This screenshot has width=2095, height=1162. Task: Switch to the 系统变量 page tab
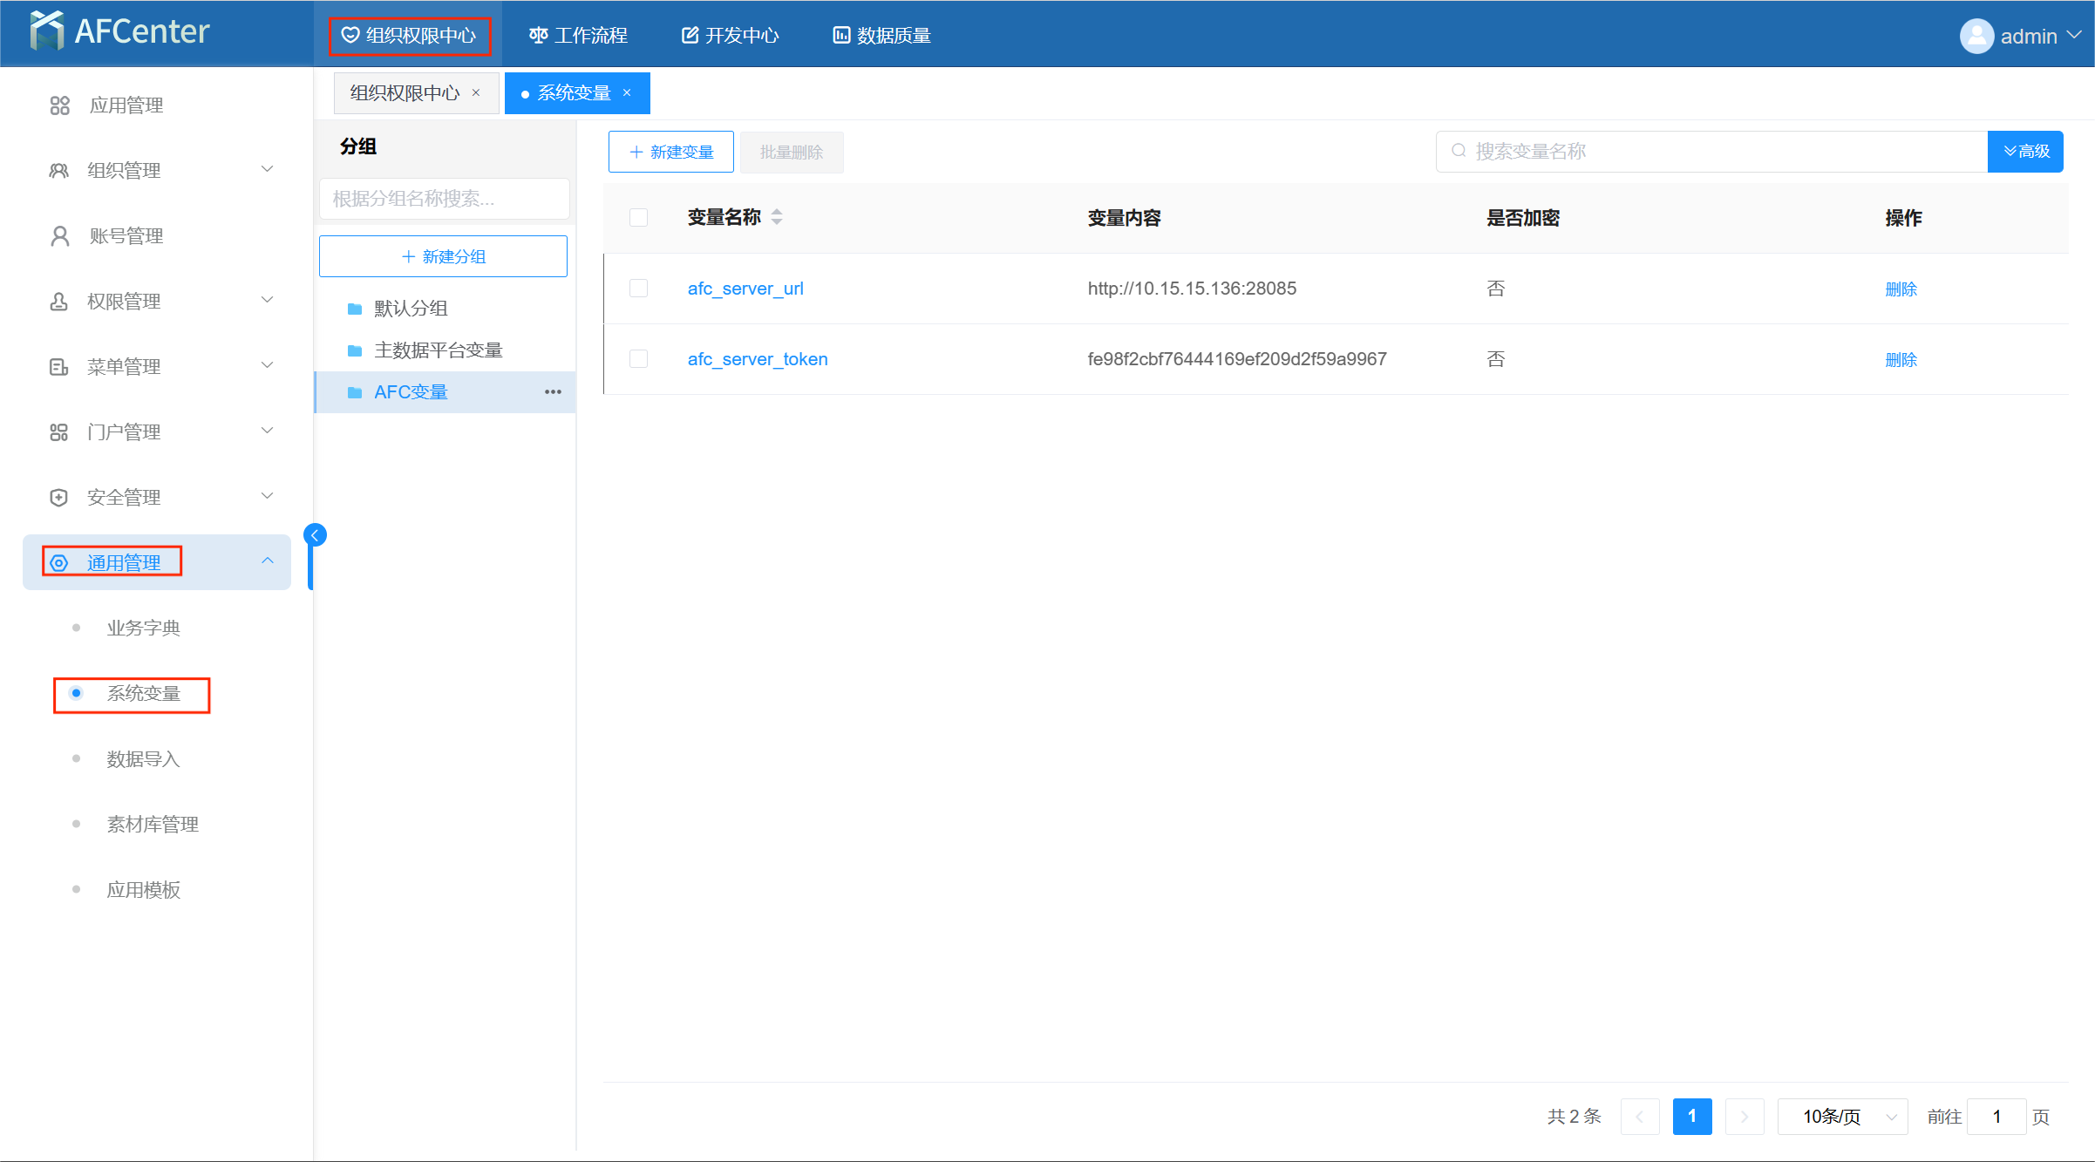[x=577, y=93]
